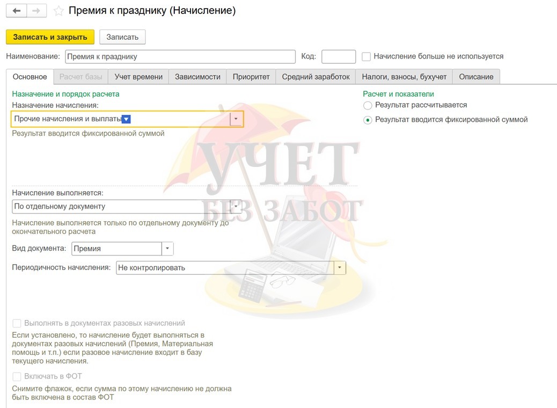Expand the Назначение начисления dropdown
This screenshot has width=557, height=408.
(x=236, y=119)
